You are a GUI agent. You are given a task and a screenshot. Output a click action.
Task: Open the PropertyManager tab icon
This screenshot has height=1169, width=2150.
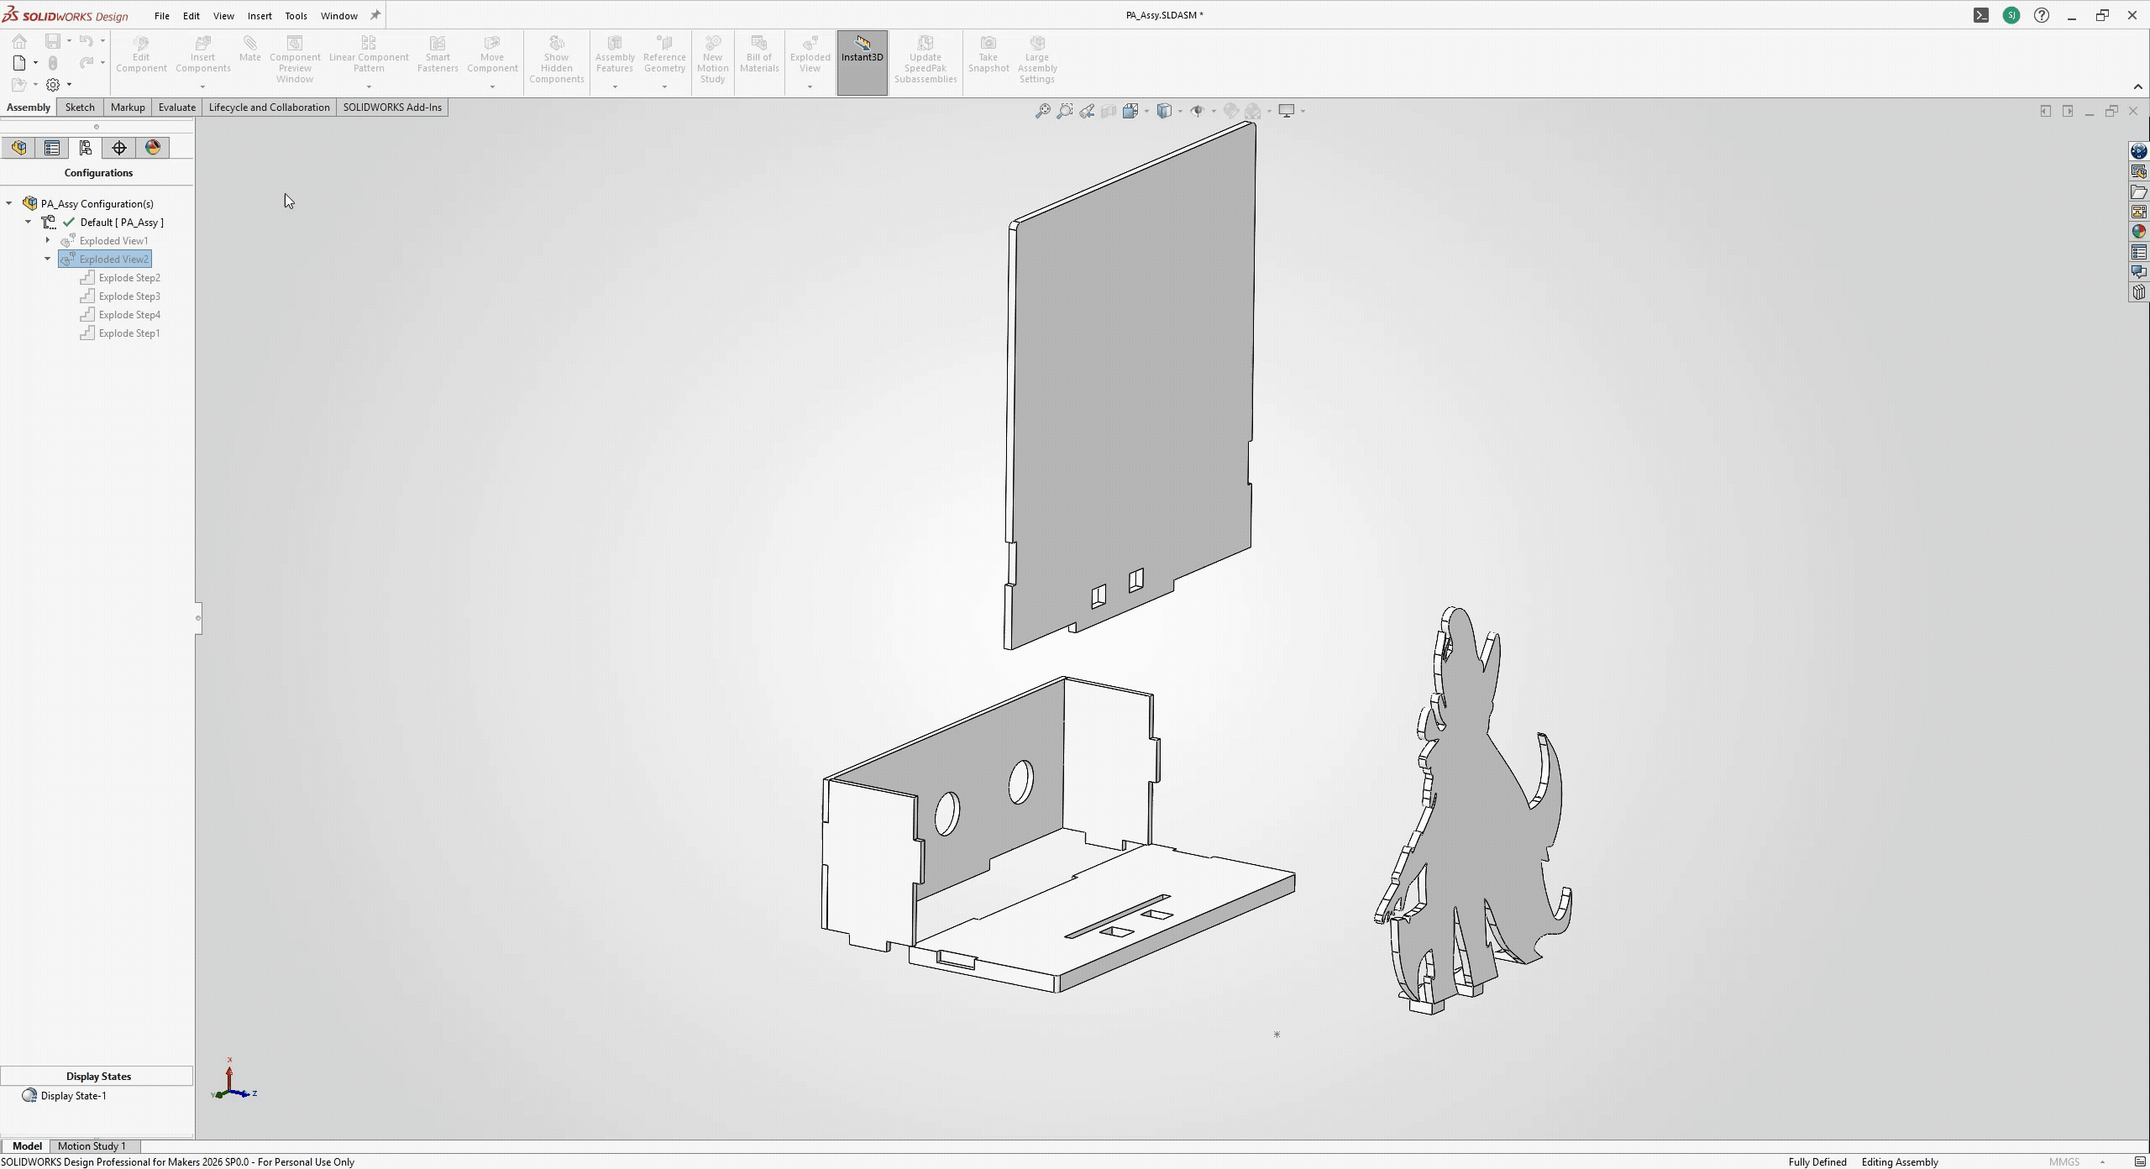tap(52, 148)
